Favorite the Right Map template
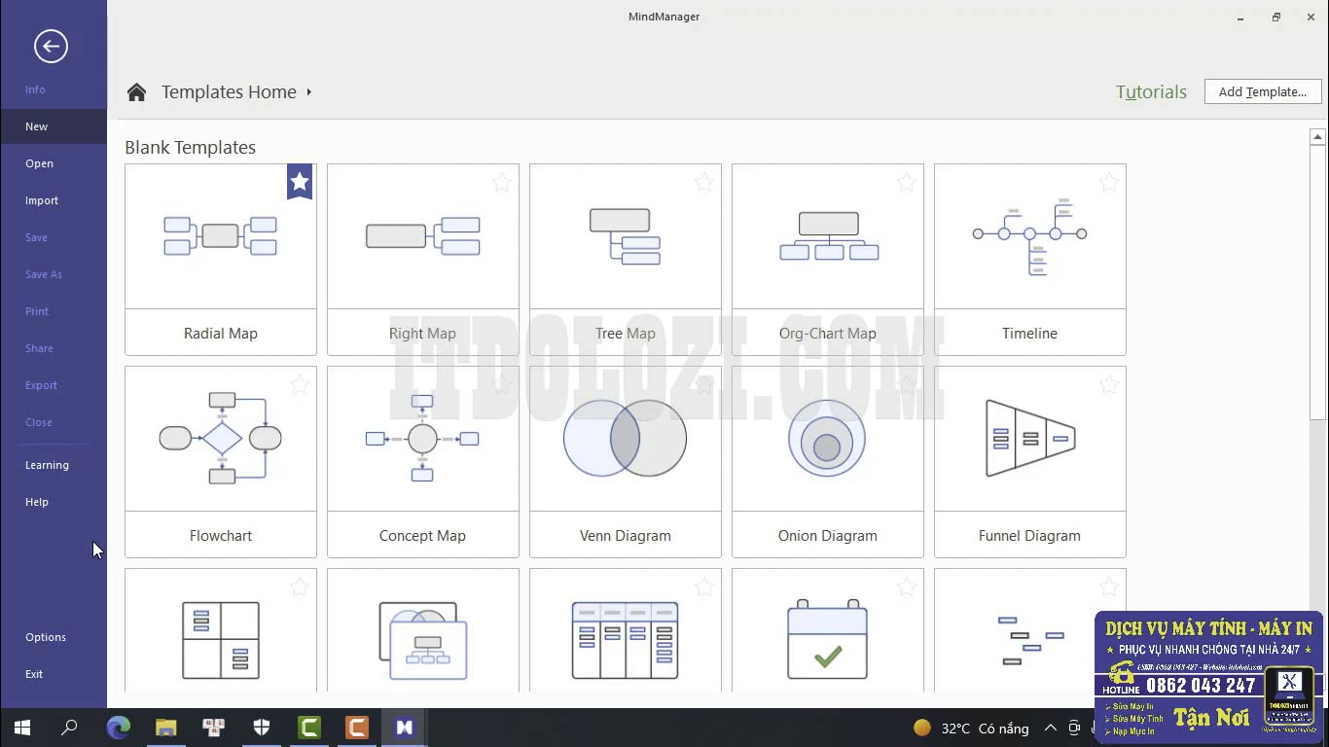Screen dimensions: 1329x747 501,182
